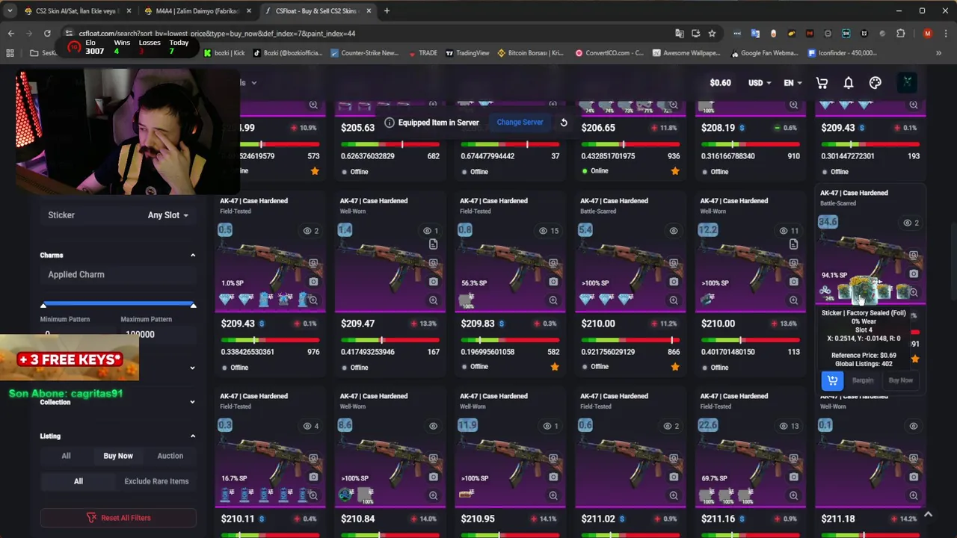Click the magnifier on the $210.95 listing
This screenshot has width=957, height=538.
tap(553, 495)
